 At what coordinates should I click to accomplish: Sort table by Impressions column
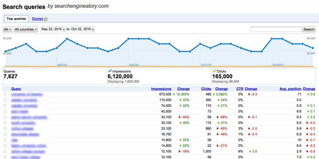pos(161,89)
